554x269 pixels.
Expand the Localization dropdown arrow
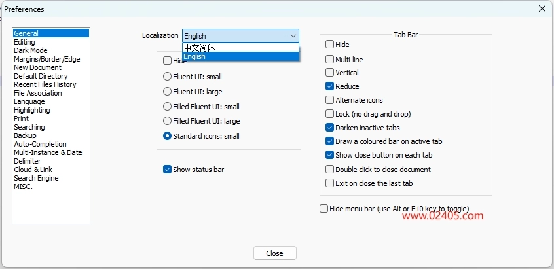point(293,36)
